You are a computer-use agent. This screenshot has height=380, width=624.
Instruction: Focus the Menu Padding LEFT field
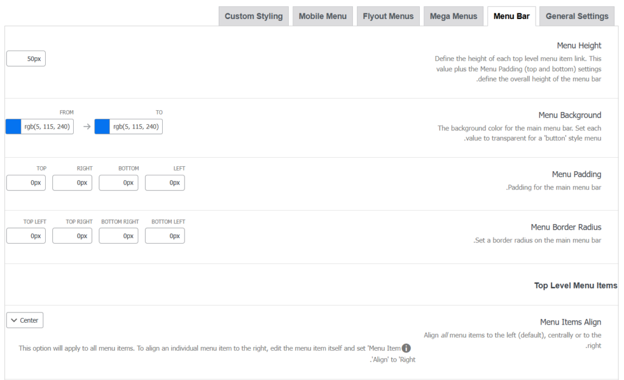click(165, 183)
